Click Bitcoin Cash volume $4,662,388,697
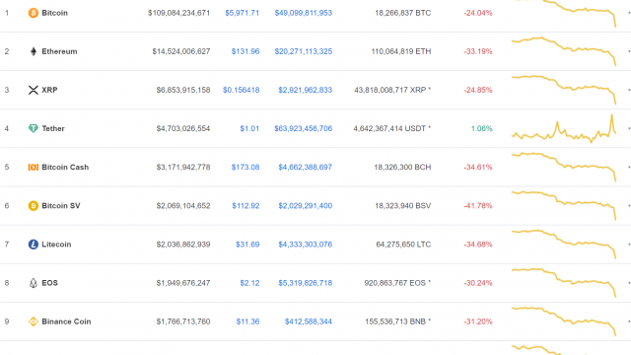This screenshot has width=631, height=355. coord(306,167)
